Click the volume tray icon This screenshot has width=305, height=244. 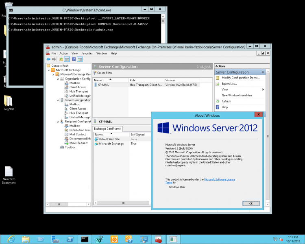pos(281,240)
